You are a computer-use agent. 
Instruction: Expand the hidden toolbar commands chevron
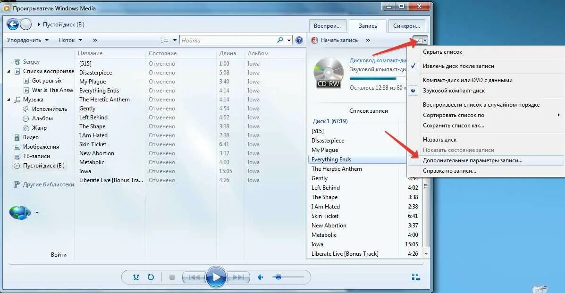coord(95,40)
